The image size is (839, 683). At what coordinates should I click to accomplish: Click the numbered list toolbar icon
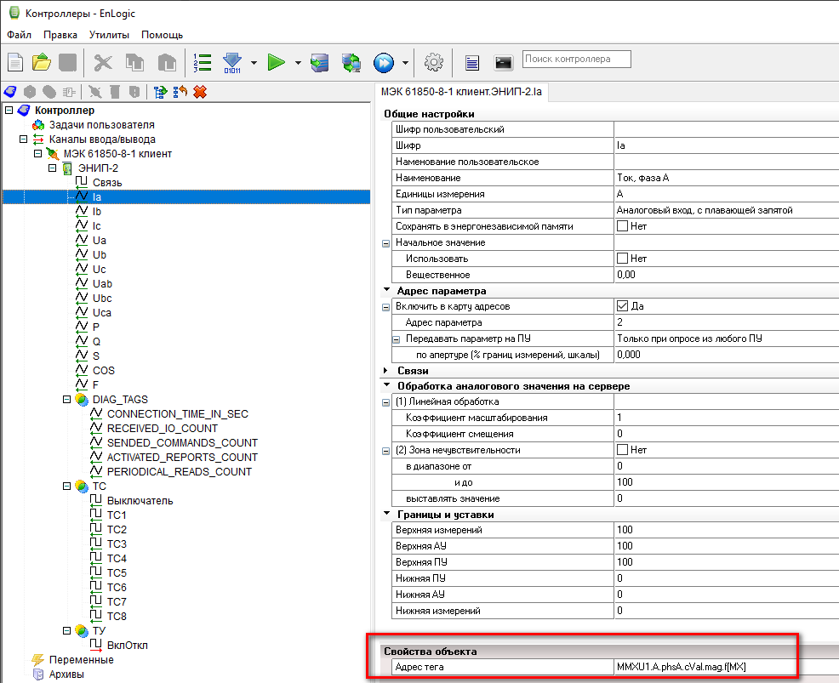click(203, 62)
